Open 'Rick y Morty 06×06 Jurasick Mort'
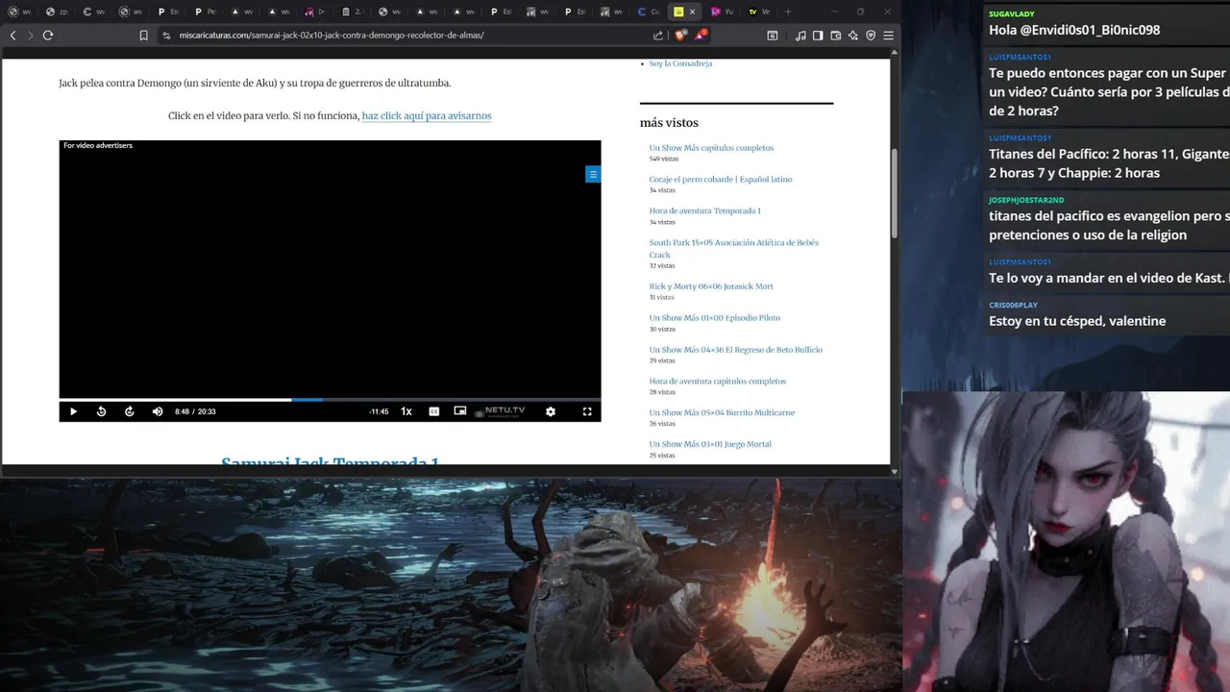Viewport: 1230px width, 692px height. pyautogui.click(x=711, y=286)
